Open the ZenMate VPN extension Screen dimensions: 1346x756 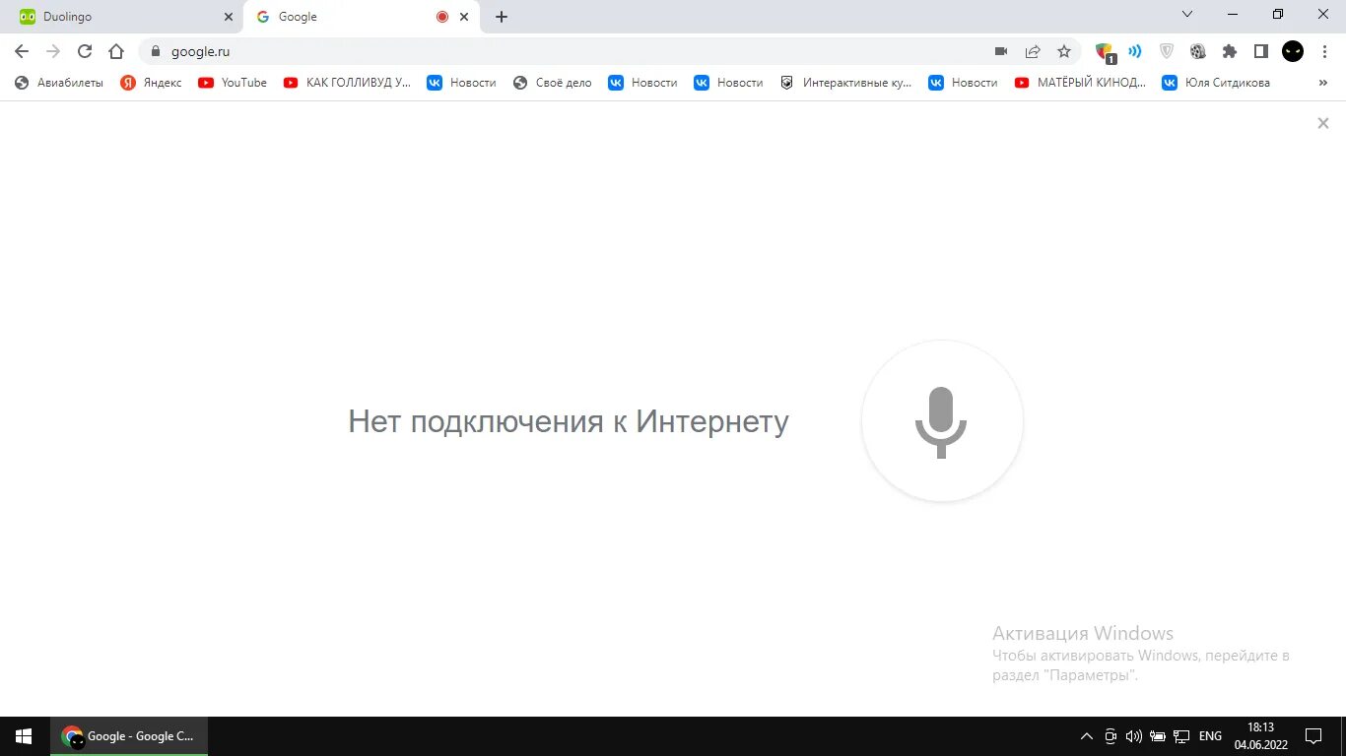tap(1167, 51)
